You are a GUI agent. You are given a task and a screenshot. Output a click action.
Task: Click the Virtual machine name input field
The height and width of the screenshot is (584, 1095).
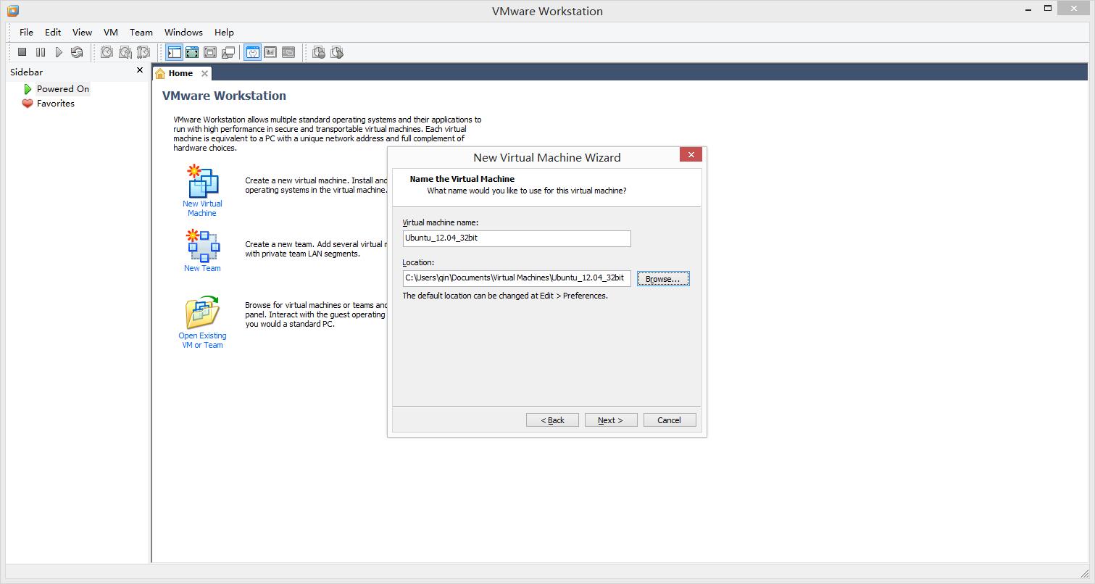pos(517,238)
